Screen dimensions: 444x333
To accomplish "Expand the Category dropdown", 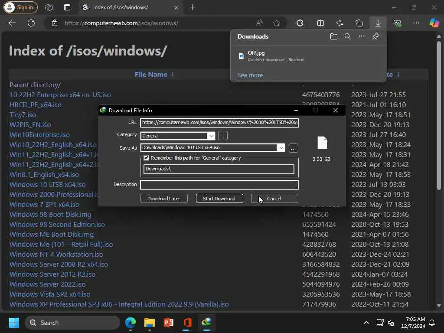I will click(x=211, y=136).
